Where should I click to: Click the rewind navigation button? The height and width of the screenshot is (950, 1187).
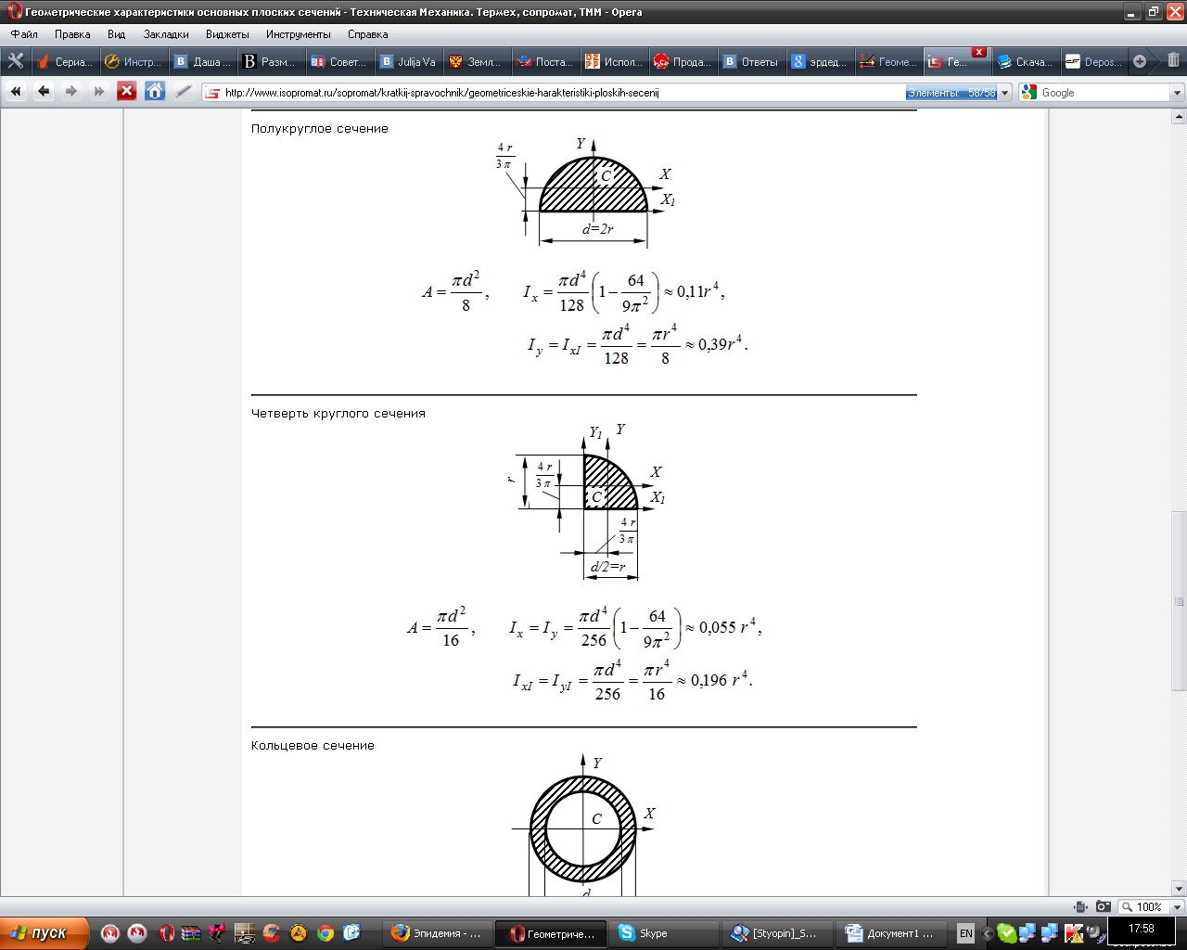(x=16, y=91)
